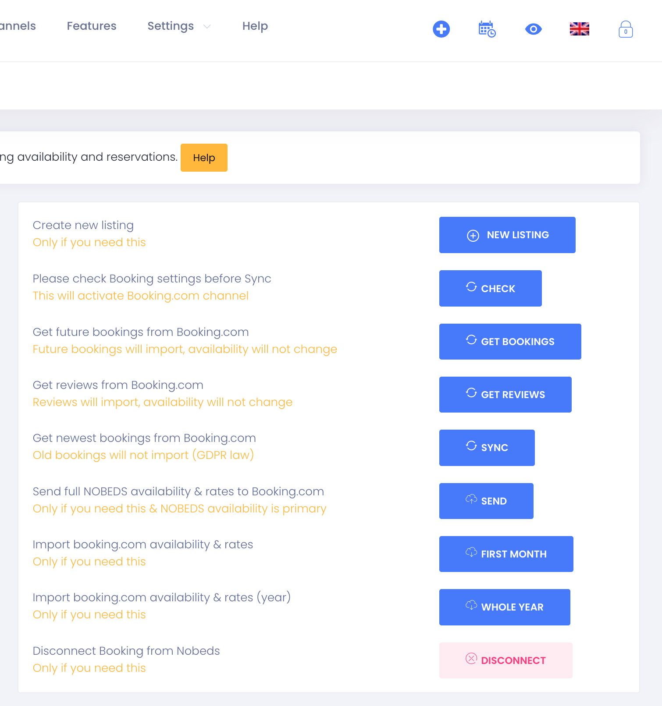Select the UK flag language icon

pyautogui.click(x=579, y=29)
